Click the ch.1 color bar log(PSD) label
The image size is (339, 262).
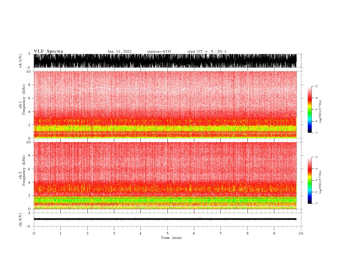320,112
